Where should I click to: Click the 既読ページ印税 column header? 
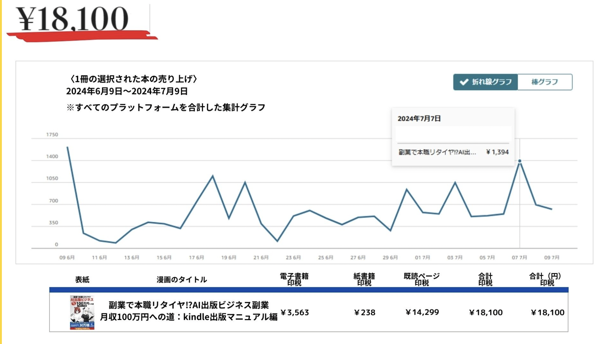tap(421, 279)
